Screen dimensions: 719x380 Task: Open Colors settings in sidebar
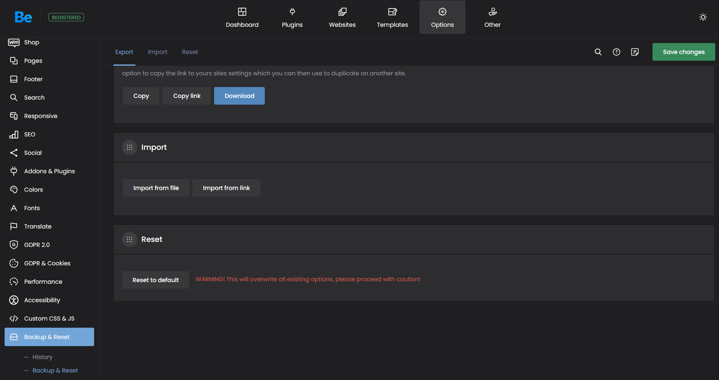click(49, 190)
